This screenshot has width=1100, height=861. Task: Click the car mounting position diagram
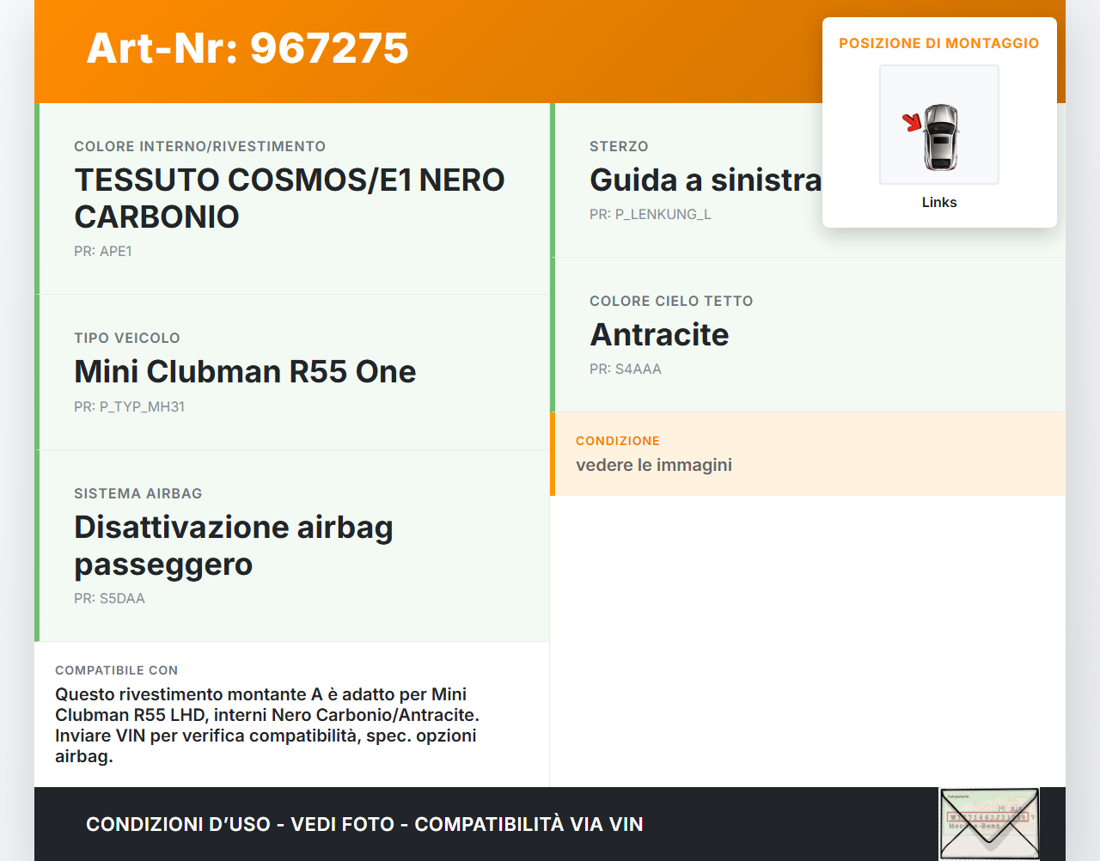[938, 124]
